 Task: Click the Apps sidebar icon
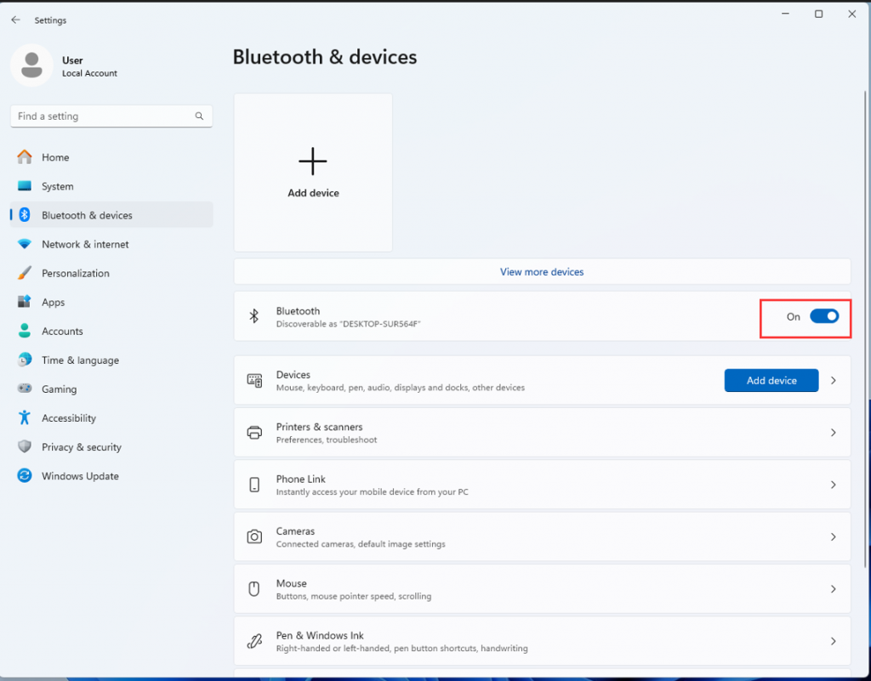pos(25,301)
